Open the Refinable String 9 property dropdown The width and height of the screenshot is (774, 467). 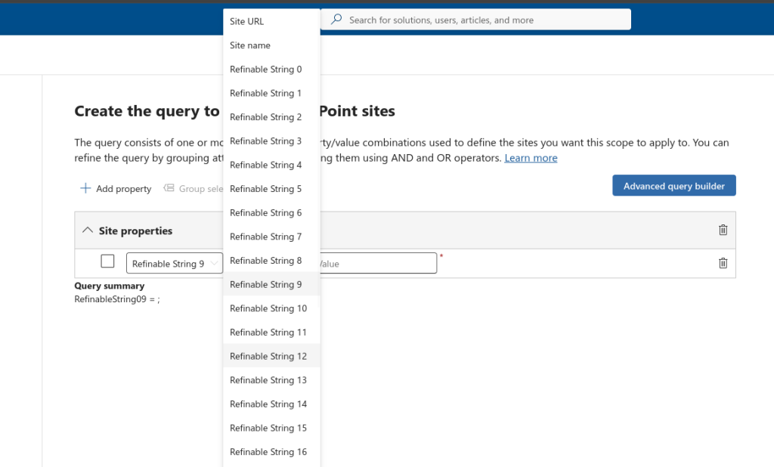(x=175, y=263)
